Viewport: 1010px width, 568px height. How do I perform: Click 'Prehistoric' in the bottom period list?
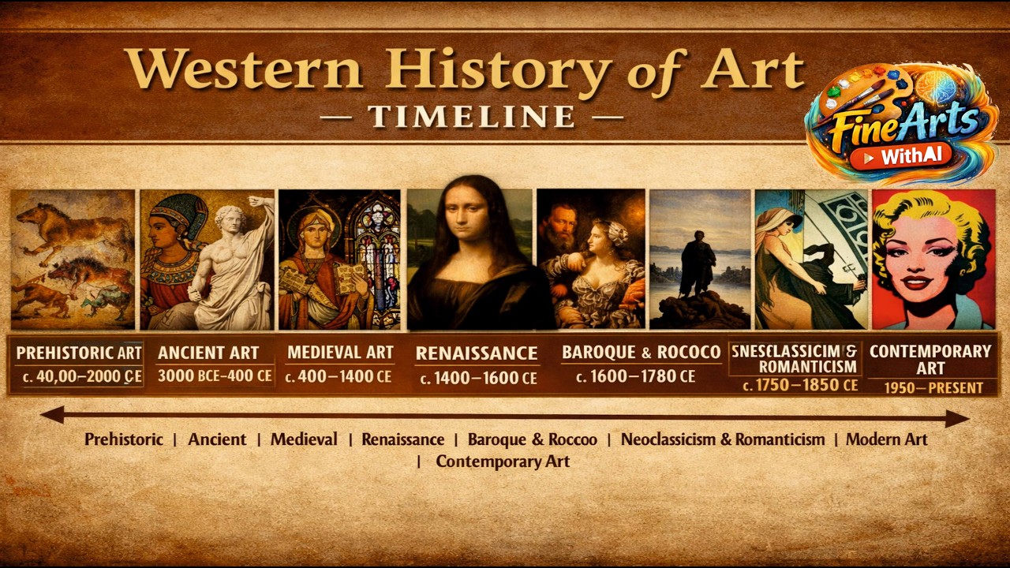124,439
